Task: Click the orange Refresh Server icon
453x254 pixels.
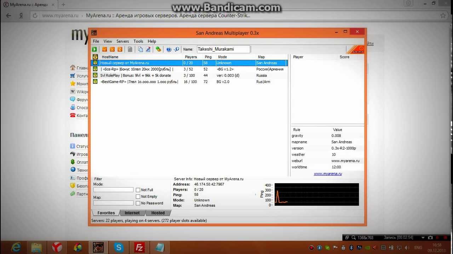Action: [120, 49]
